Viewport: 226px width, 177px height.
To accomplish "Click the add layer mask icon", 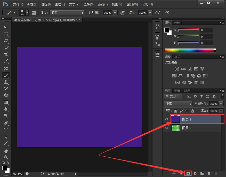I will pyautogui.click(x=188, y=174).
